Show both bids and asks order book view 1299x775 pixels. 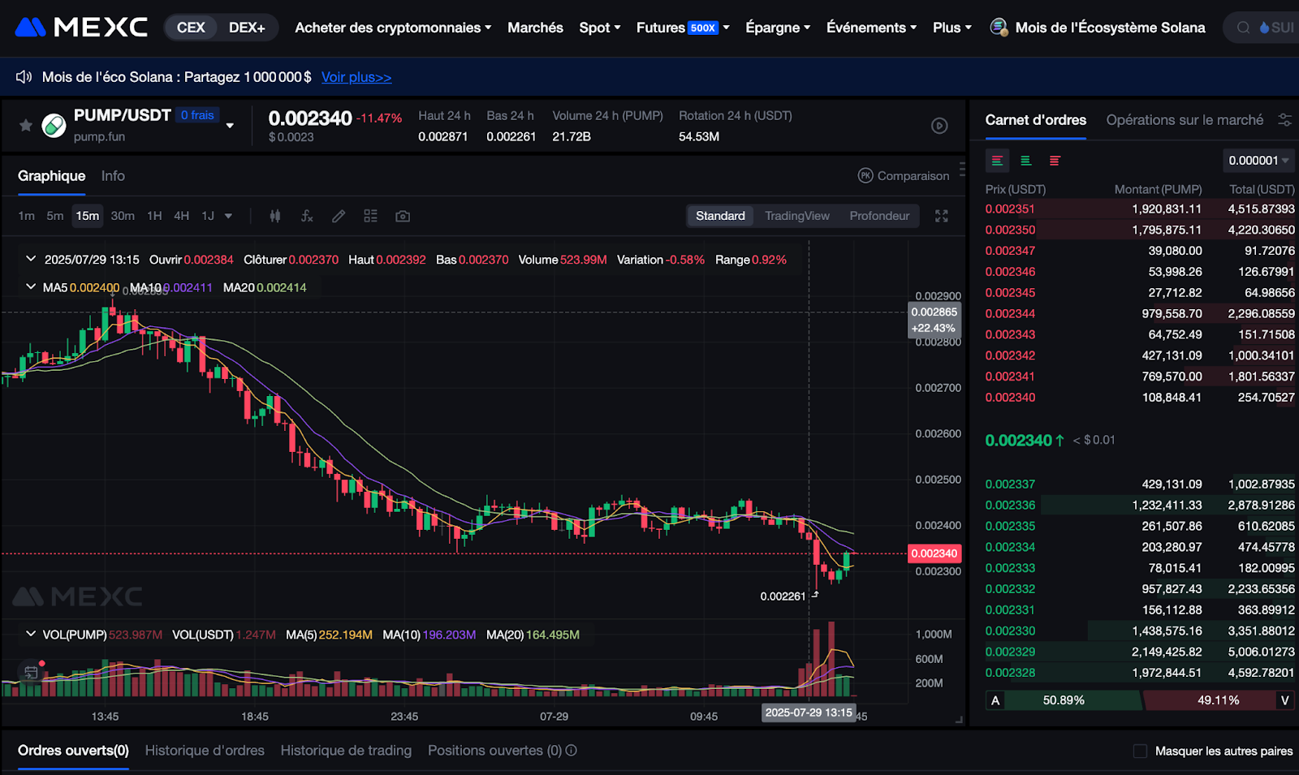coord(997,161)
